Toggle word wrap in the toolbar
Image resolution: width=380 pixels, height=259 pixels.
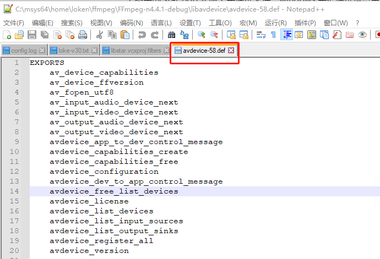[x=261, y=35]
